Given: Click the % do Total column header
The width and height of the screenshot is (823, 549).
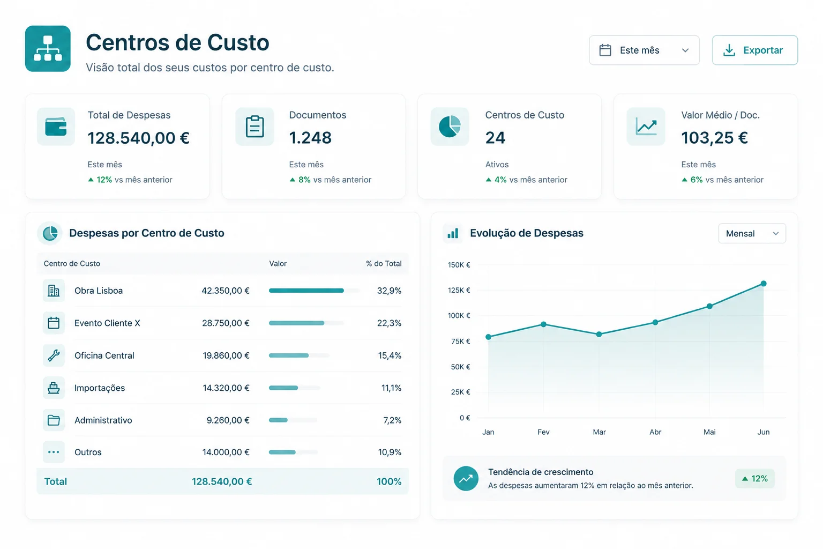Looking at the screenshot, I should (x=384, y=264).
